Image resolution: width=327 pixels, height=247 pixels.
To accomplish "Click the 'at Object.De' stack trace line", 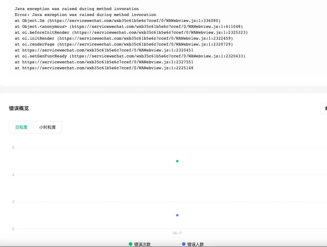I will (118, 20).
